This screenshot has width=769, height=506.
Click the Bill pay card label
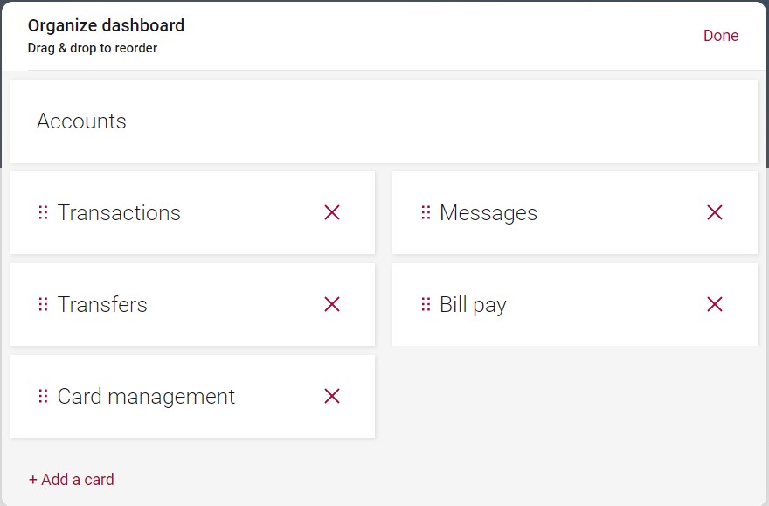click(473, 305)
